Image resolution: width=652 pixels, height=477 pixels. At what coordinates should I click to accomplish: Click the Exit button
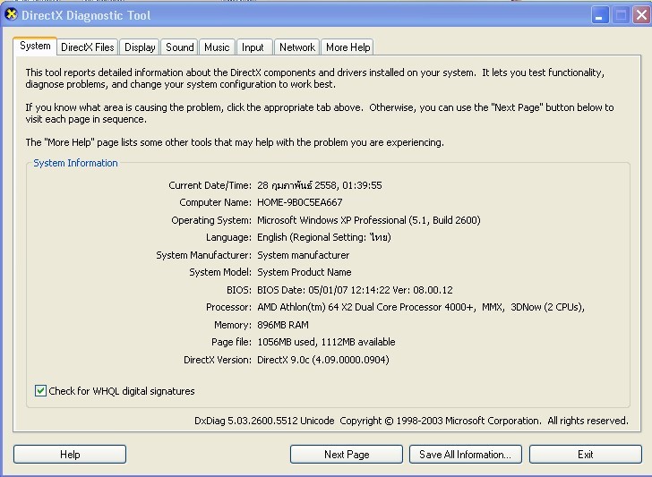pyautogui.click(x=586, y=454)
